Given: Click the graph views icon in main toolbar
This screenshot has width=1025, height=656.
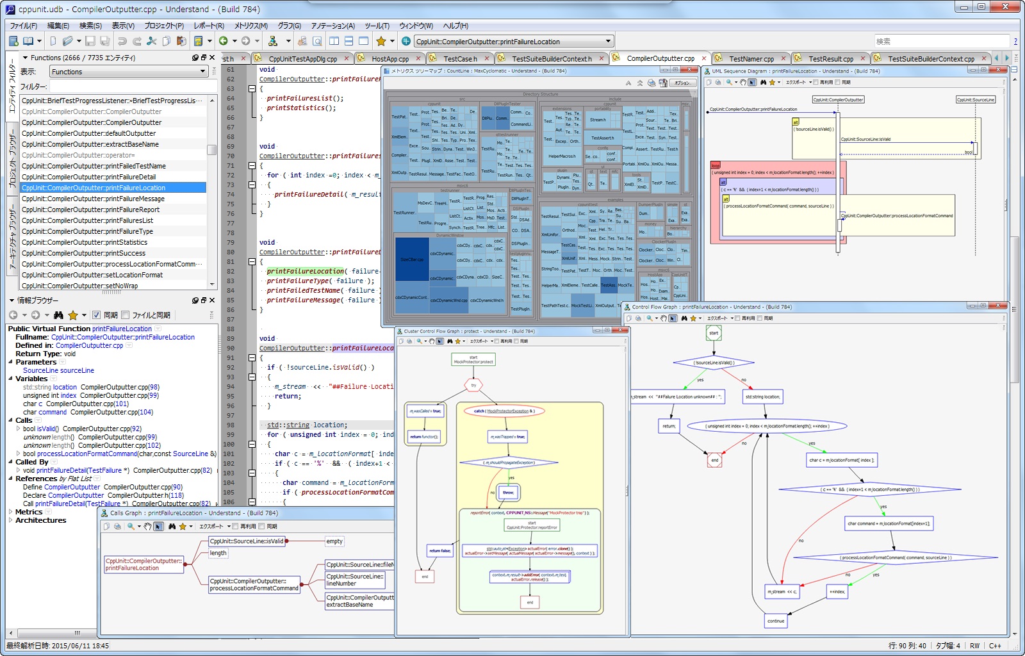Looking at the screenshot, I should (273, 41).
